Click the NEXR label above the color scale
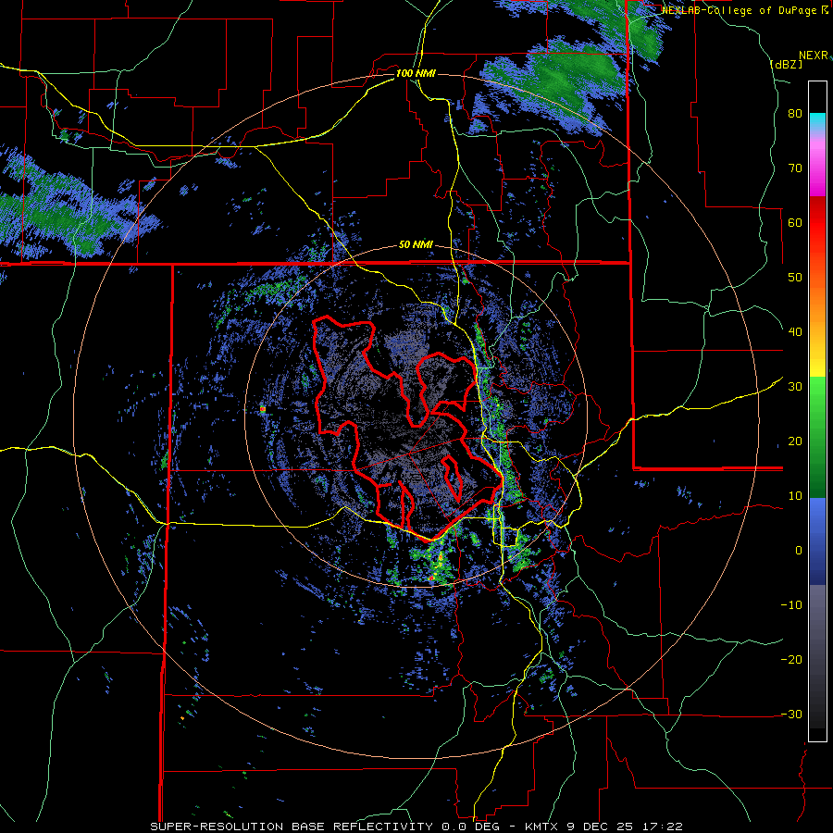The image size is (833, 833). pos(814,56)
